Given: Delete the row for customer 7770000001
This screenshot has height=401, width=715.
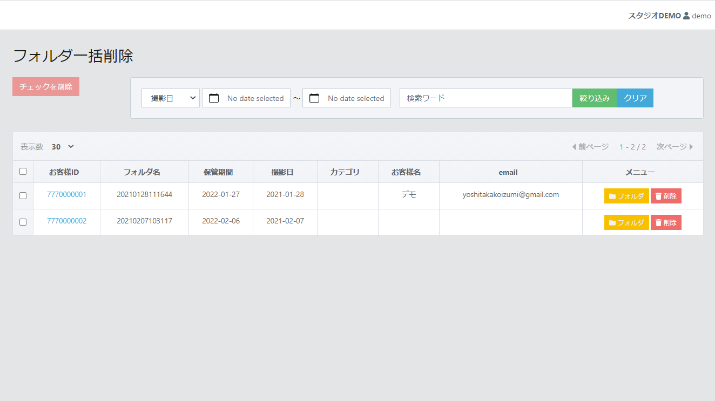Looking at the screenshot, I should 665,196.
